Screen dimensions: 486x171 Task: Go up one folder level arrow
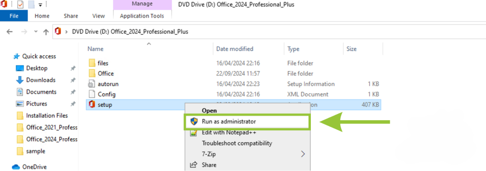click(46, 32)
